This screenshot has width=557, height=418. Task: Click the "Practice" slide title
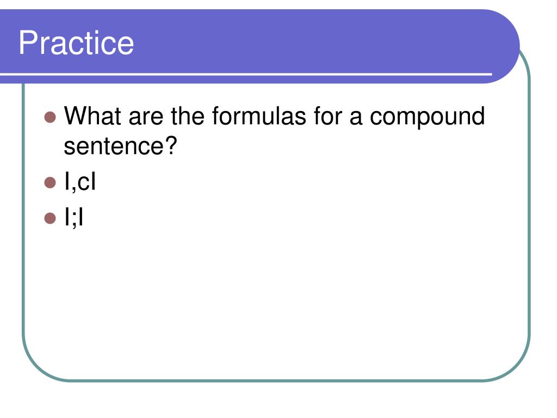(76, 43)
